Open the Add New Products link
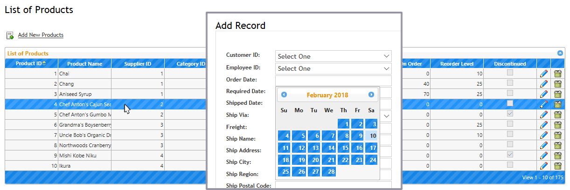 pyautogui.click(x=41, y=35)
